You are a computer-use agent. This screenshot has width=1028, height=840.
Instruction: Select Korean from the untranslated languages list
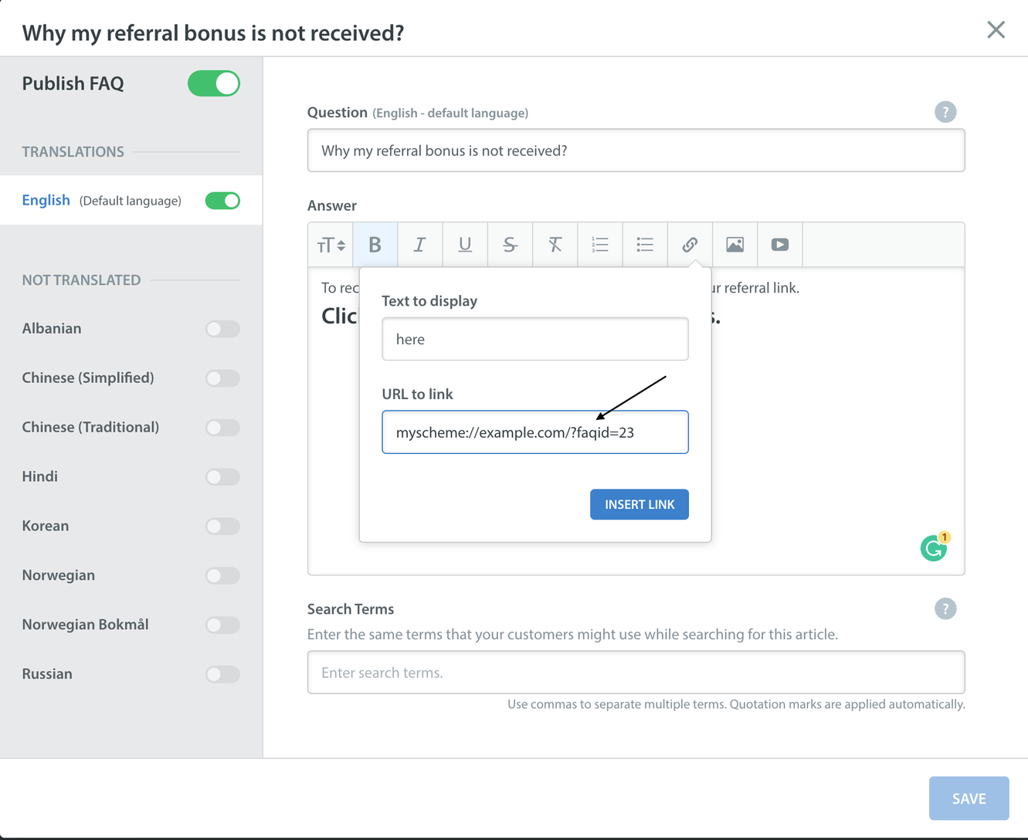pos(45,526)
